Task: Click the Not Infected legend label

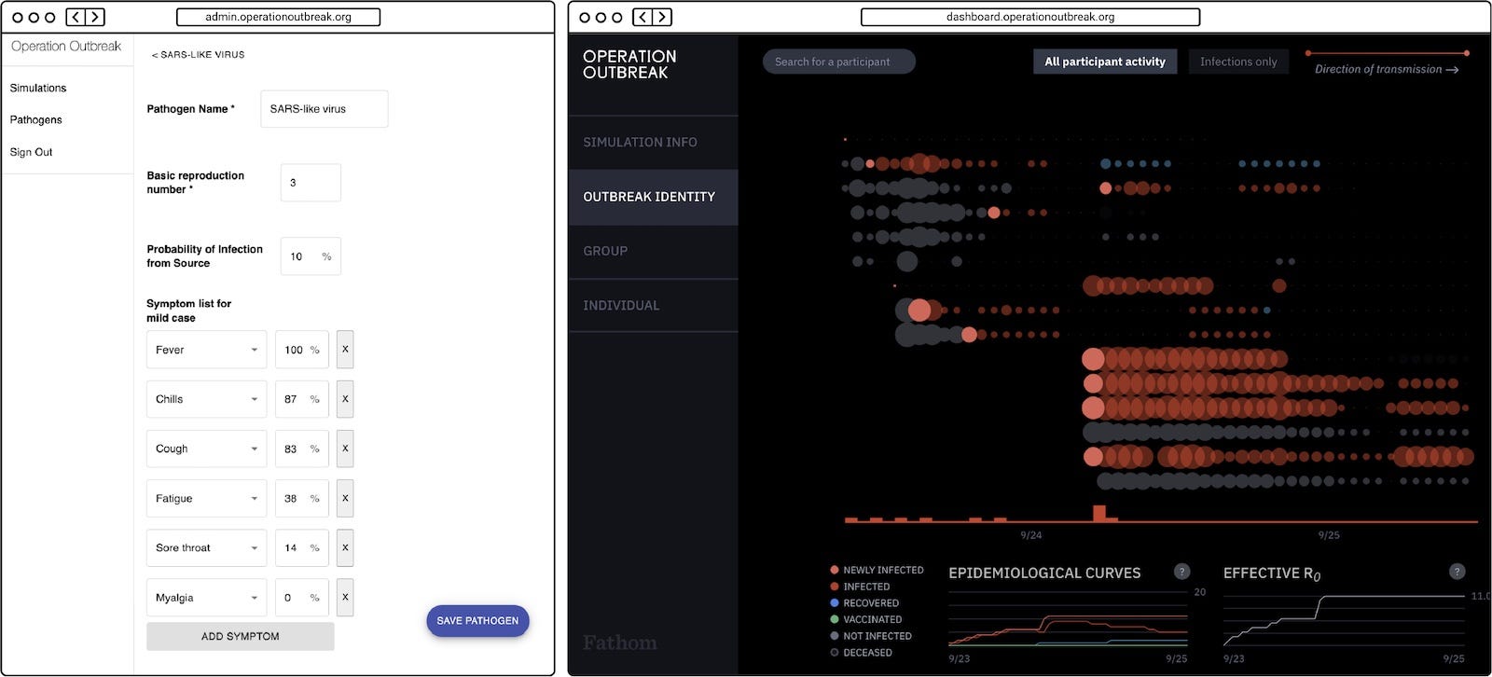Action: coord(877,636)
